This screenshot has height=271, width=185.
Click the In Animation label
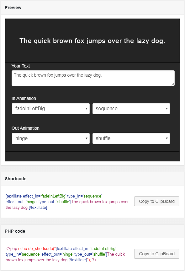coord(24,98)
